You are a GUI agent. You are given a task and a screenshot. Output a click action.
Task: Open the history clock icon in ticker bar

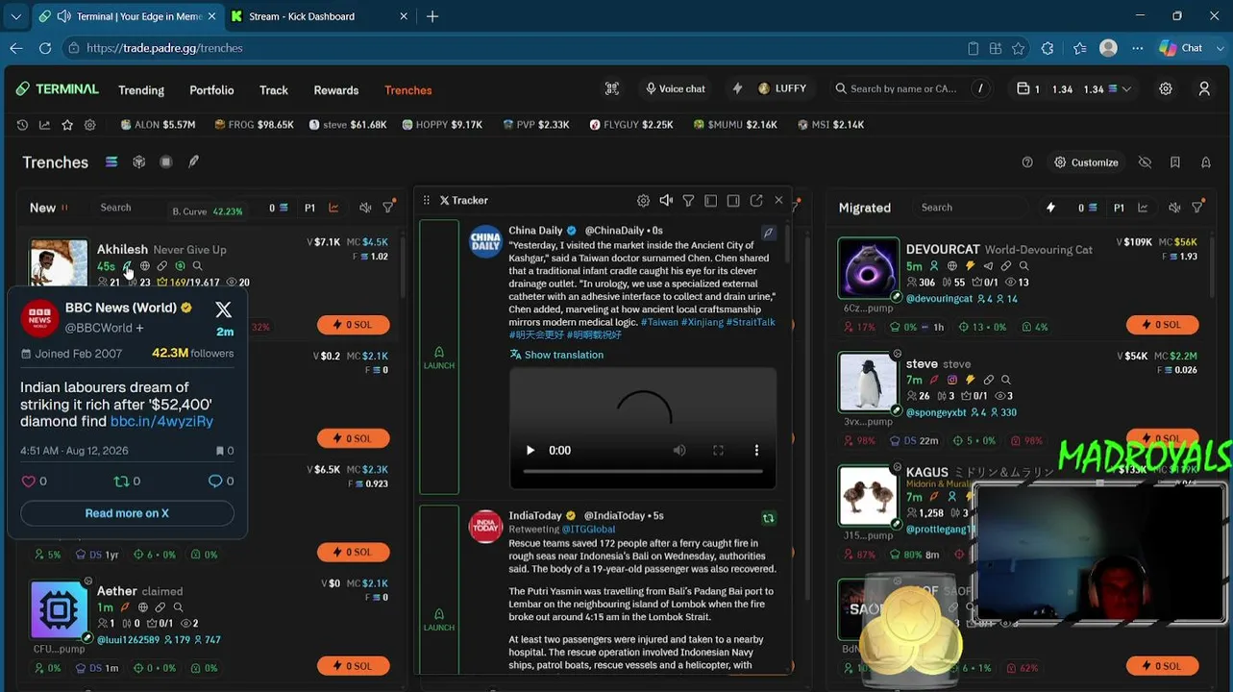pyautogui.click(x=22, y=125)
